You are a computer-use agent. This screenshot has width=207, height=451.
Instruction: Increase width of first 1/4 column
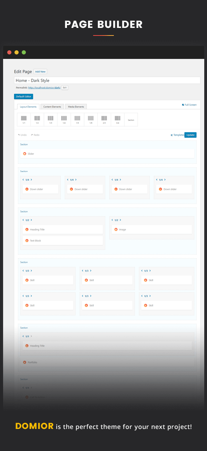point(31,180)
